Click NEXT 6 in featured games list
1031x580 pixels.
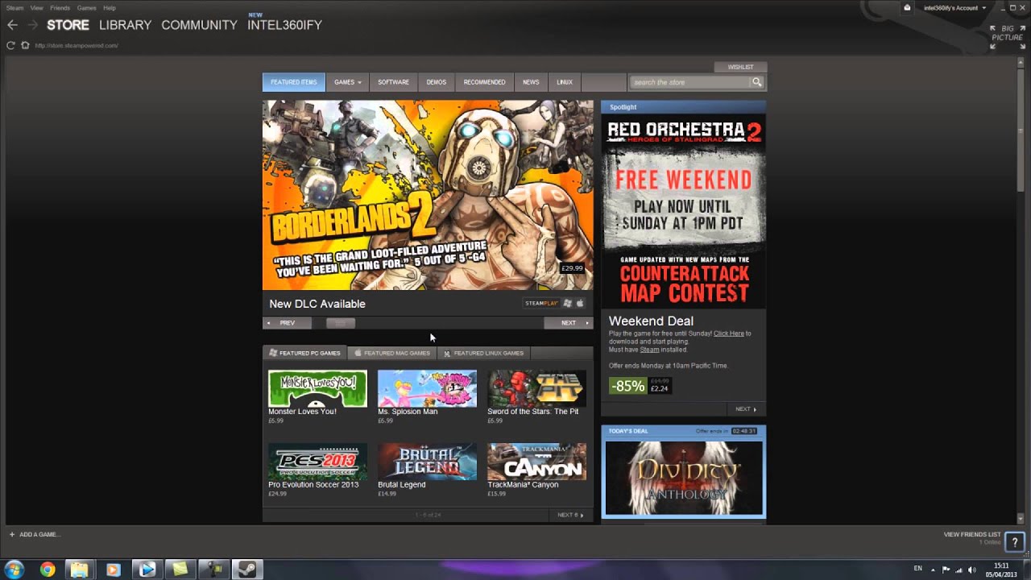point(570,515)
